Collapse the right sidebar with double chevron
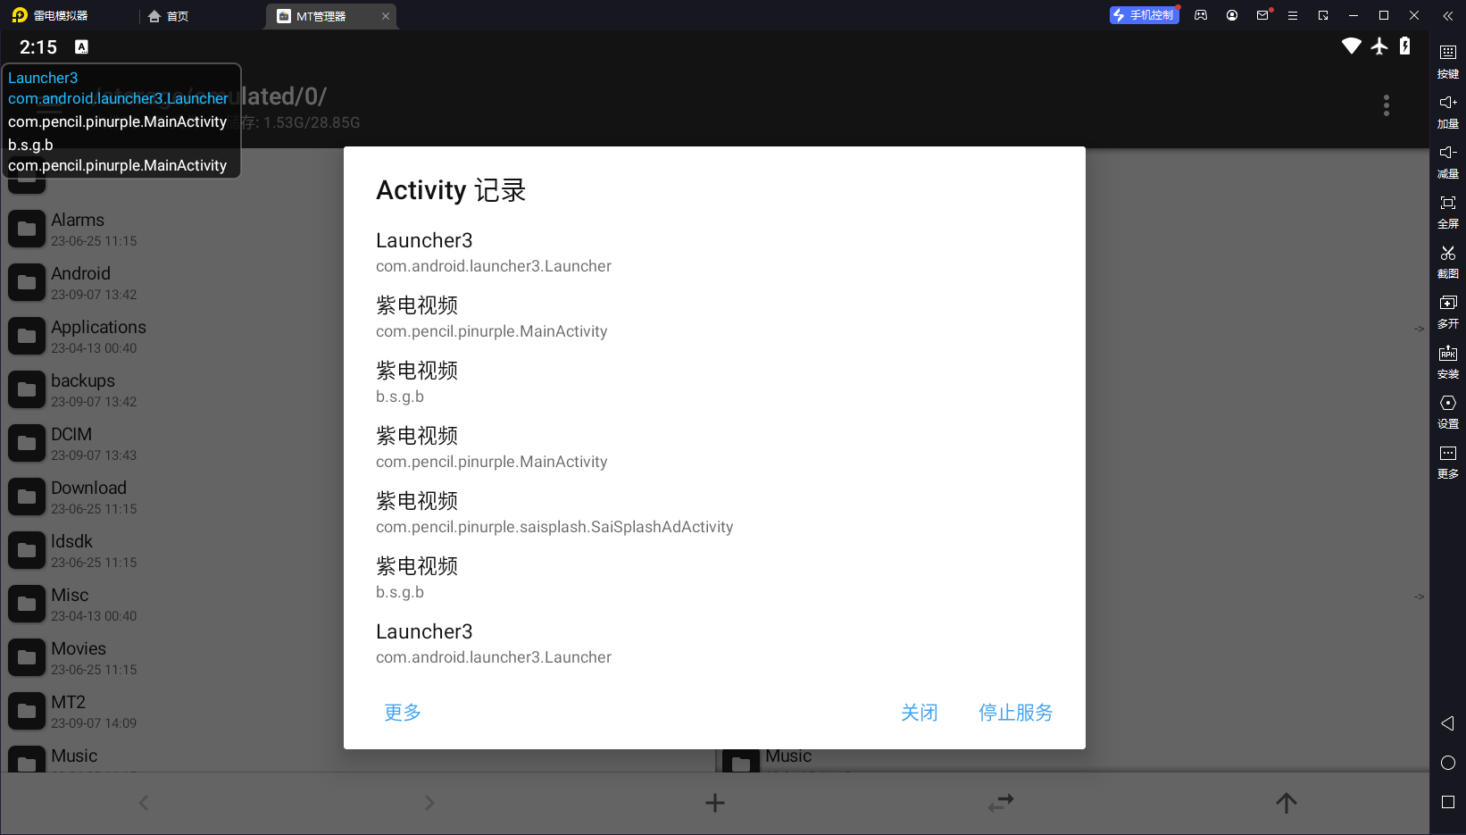This screenshot has width=1466, height=835. point(1447,16)
